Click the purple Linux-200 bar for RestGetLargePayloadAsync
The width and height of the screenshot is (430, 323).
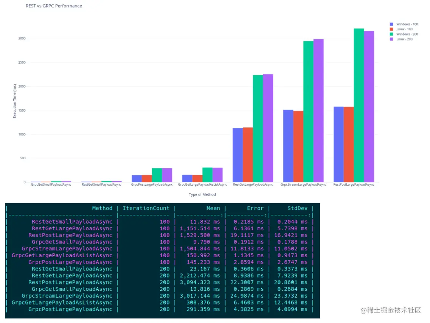tap(268, 128)
